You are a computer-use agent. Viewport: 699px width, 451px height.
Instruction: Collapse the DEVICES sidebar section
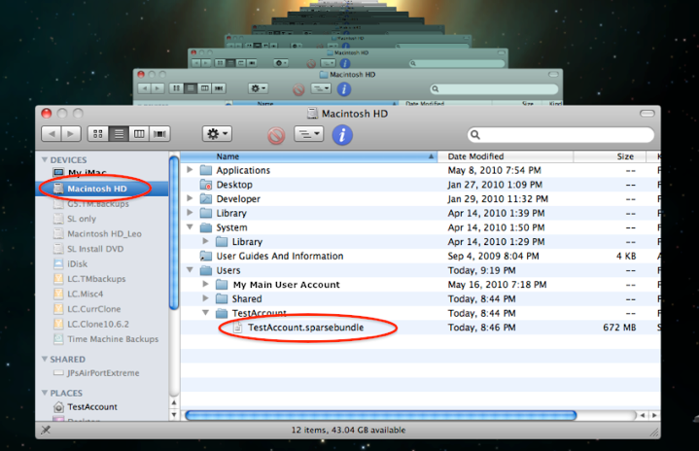click(45, 159)
